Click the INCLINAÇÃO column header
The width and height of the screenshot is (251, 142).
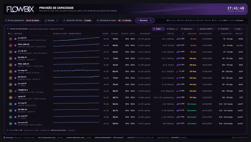145,34
